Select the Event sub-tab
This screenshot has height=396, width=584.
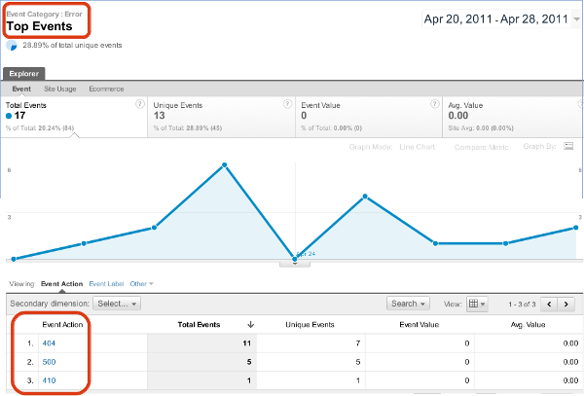pos(21,89)
